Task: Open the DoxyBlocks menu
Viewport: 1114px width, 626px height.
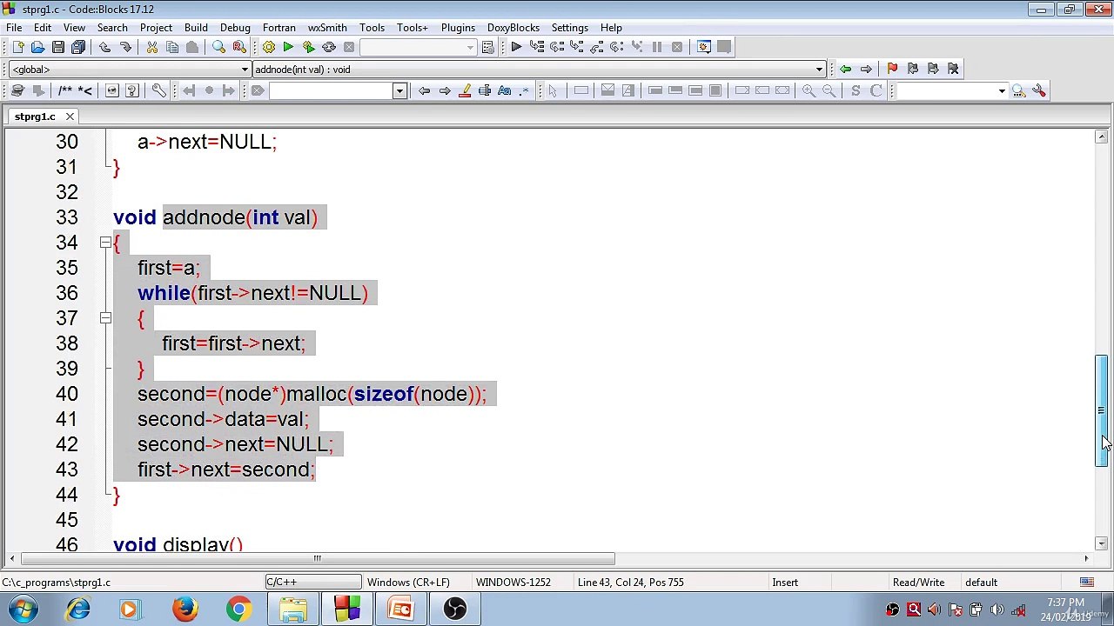Action: tap(513, 28)
